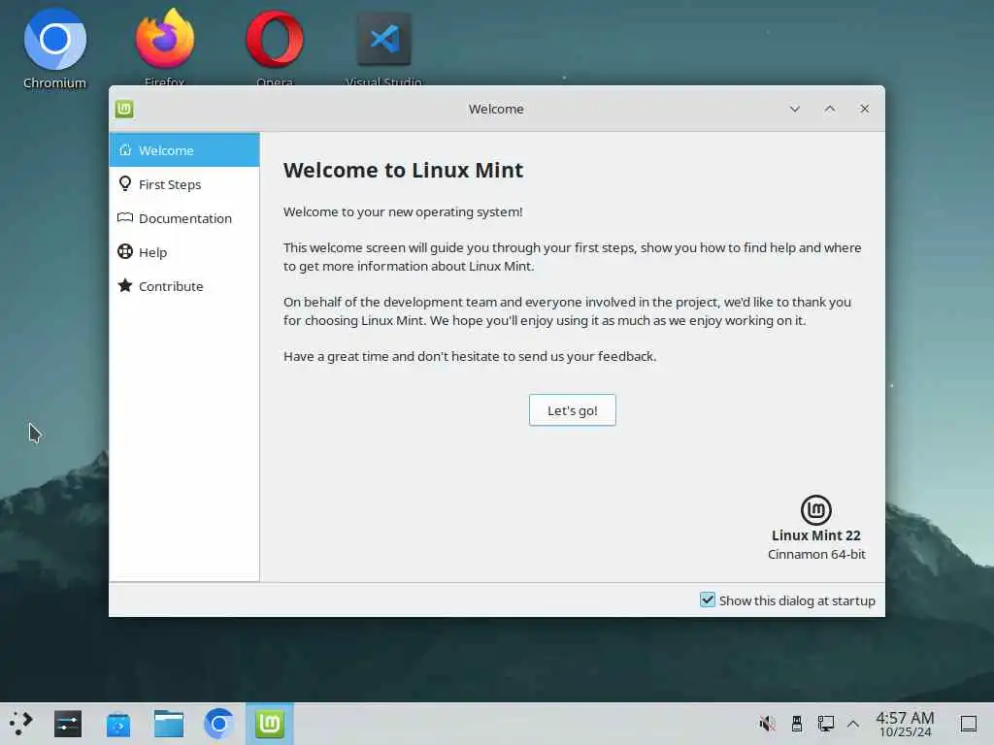
Task: Click the Cinnamon 64-bit text
Action: point(816,554)
